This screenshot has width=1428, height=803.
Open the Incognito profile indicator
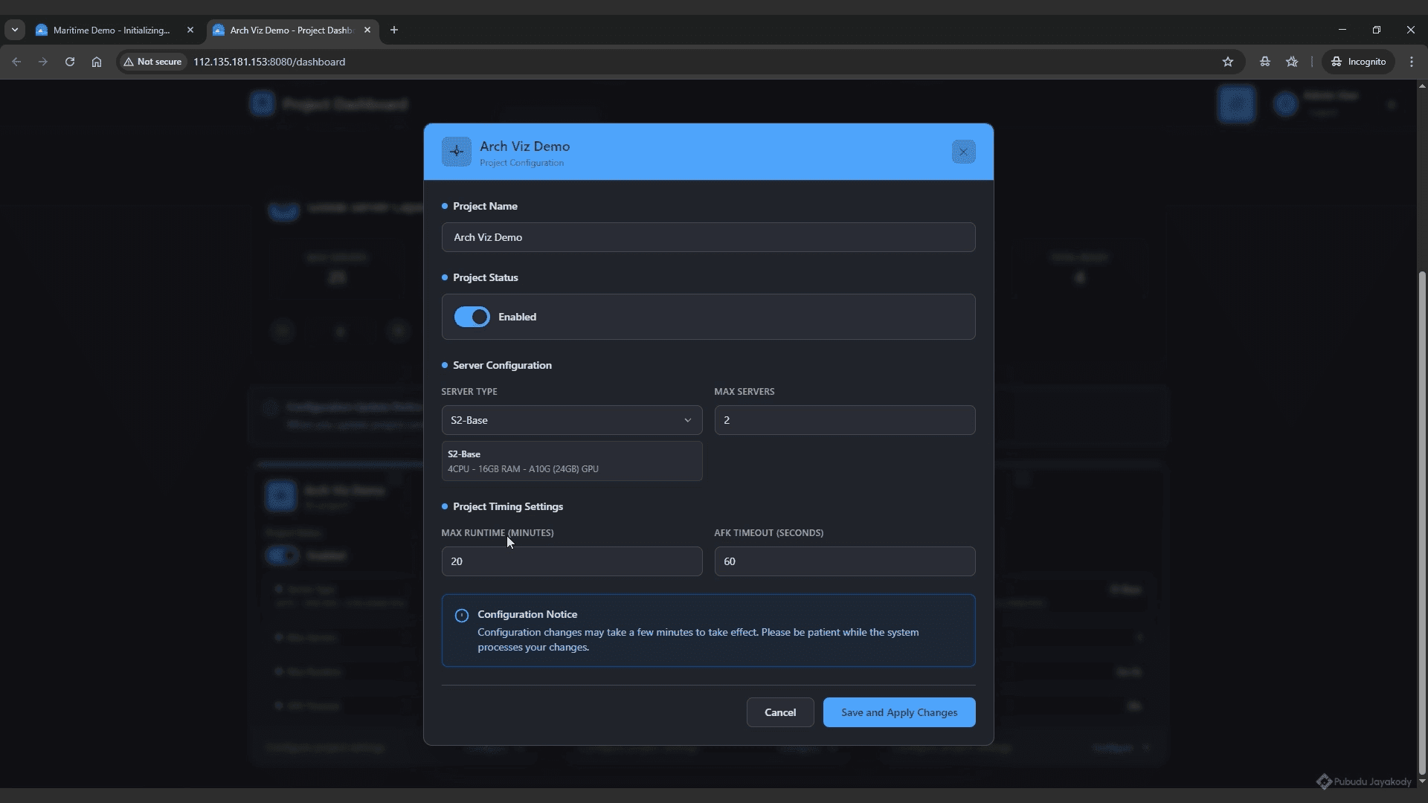coord(1358,62)
